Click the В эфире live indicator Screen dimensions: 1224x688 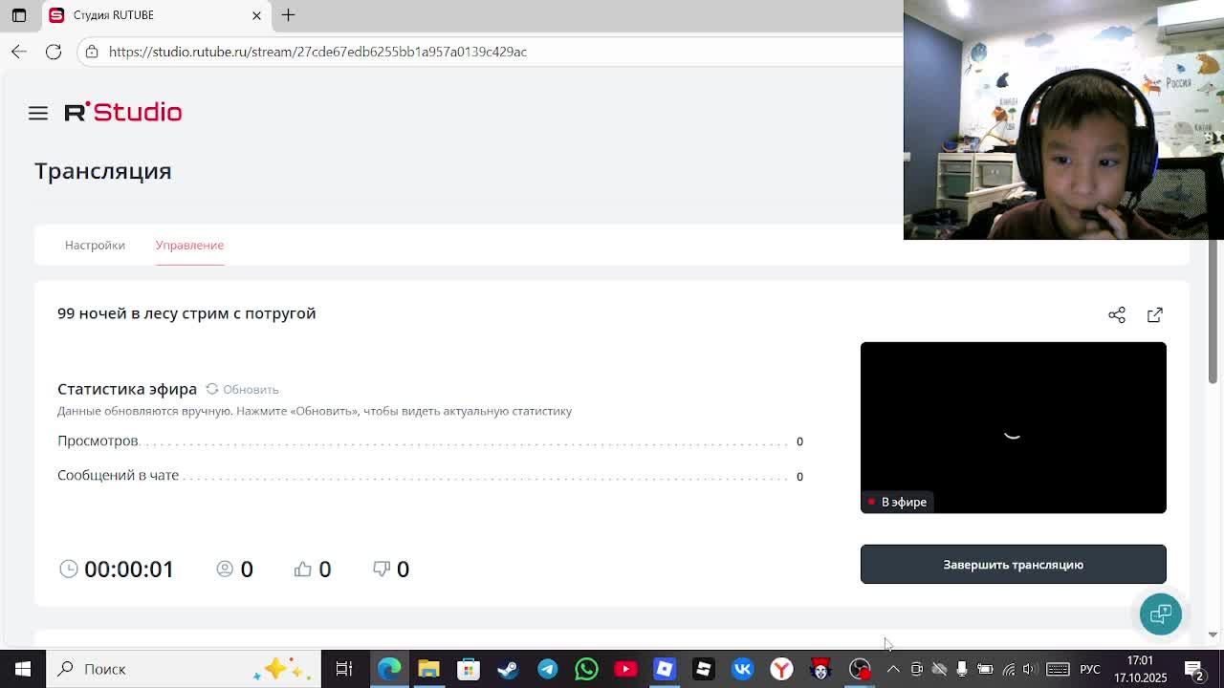click(898, 502)
